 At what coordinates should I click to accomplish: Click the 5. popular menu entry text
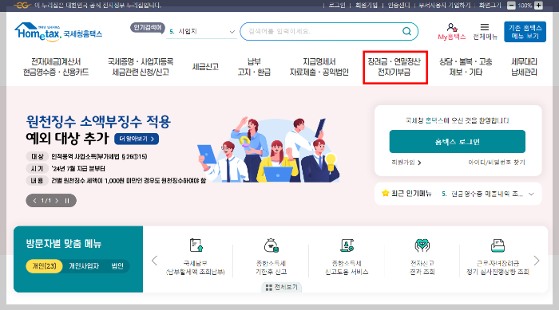pos(482,194)
